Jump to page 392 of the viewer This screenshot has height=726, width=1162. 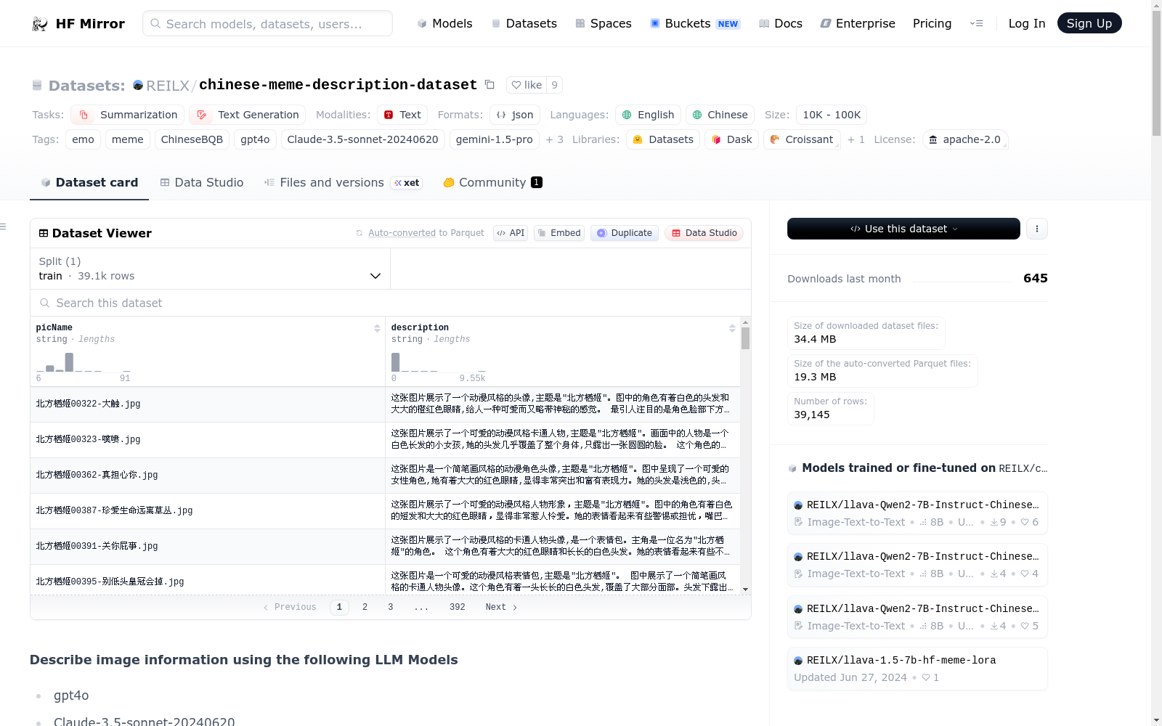point(457,608)
